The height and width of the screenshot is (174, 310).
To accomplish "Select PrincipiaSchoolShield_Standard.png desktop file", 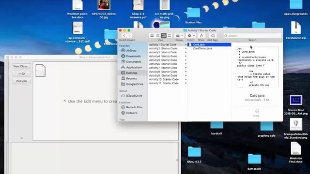I will 296,129.
